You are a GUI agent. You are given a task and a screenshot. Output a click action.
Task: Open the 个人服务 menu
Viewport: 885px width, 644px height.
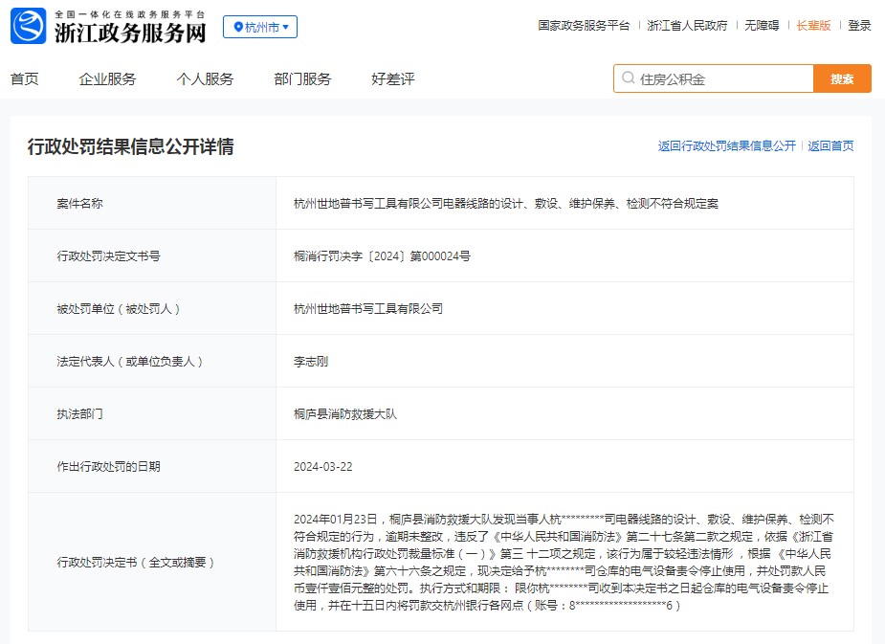point(205,79)
